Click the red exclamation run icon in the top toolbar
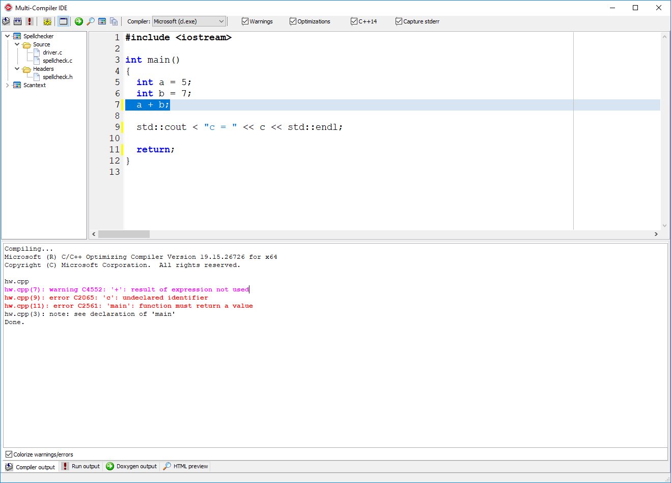The image size is (671, 483). (x=30, y=21)
